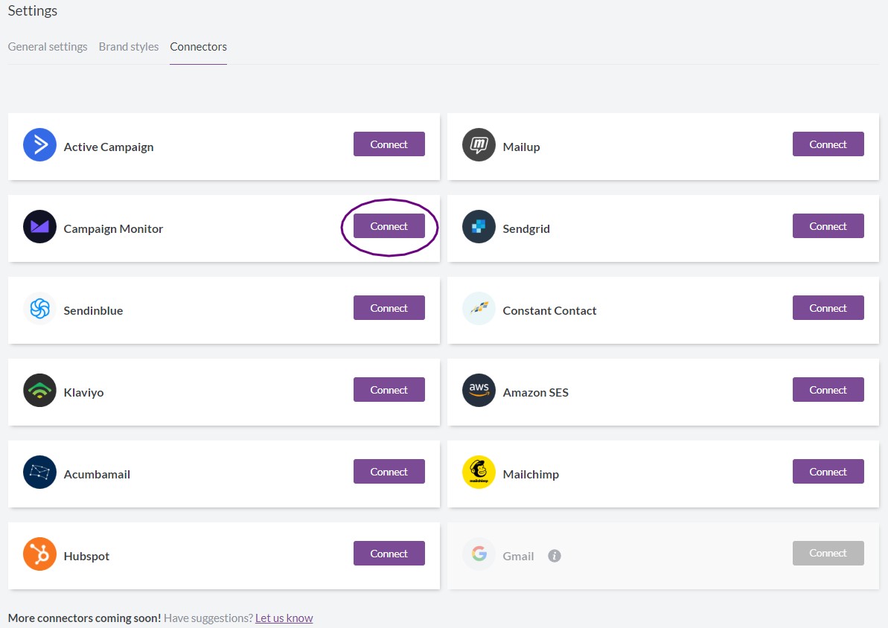Image resolution: width=888 pixels, height=628 pixels.
Task: Switch to the Brand styles tab
Action: (x=129, y=46)
